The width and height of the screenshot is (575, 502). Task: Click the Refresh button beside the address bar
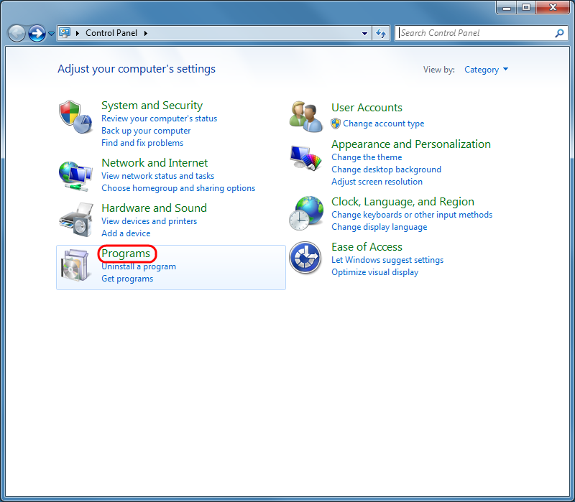pos(381,33)
